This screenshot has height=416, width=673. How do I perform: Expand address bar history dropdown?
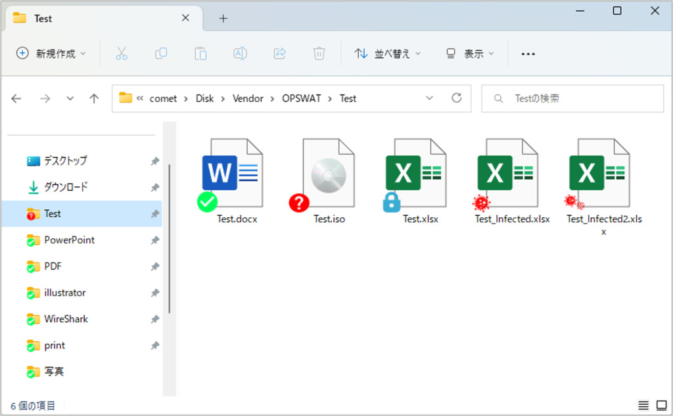tap(429, 98)
